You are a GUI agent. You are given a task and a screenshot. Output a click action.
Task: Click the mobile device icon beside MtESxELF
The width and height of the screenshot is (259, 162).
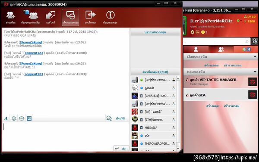(142, 128)
